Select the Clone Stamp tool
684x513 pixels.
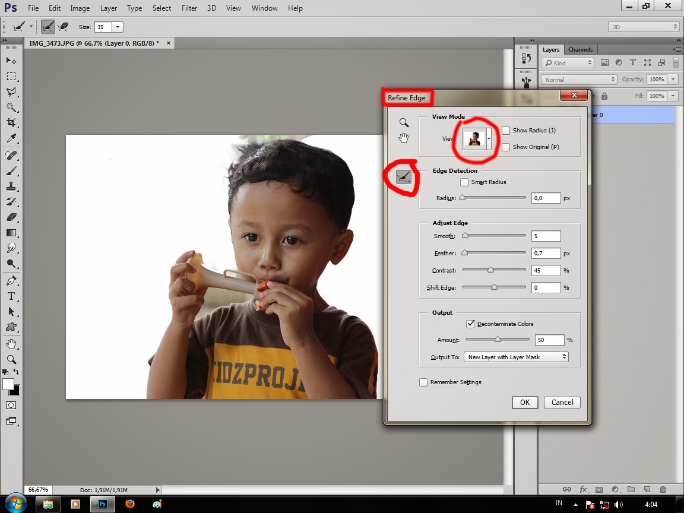[11, 186]
